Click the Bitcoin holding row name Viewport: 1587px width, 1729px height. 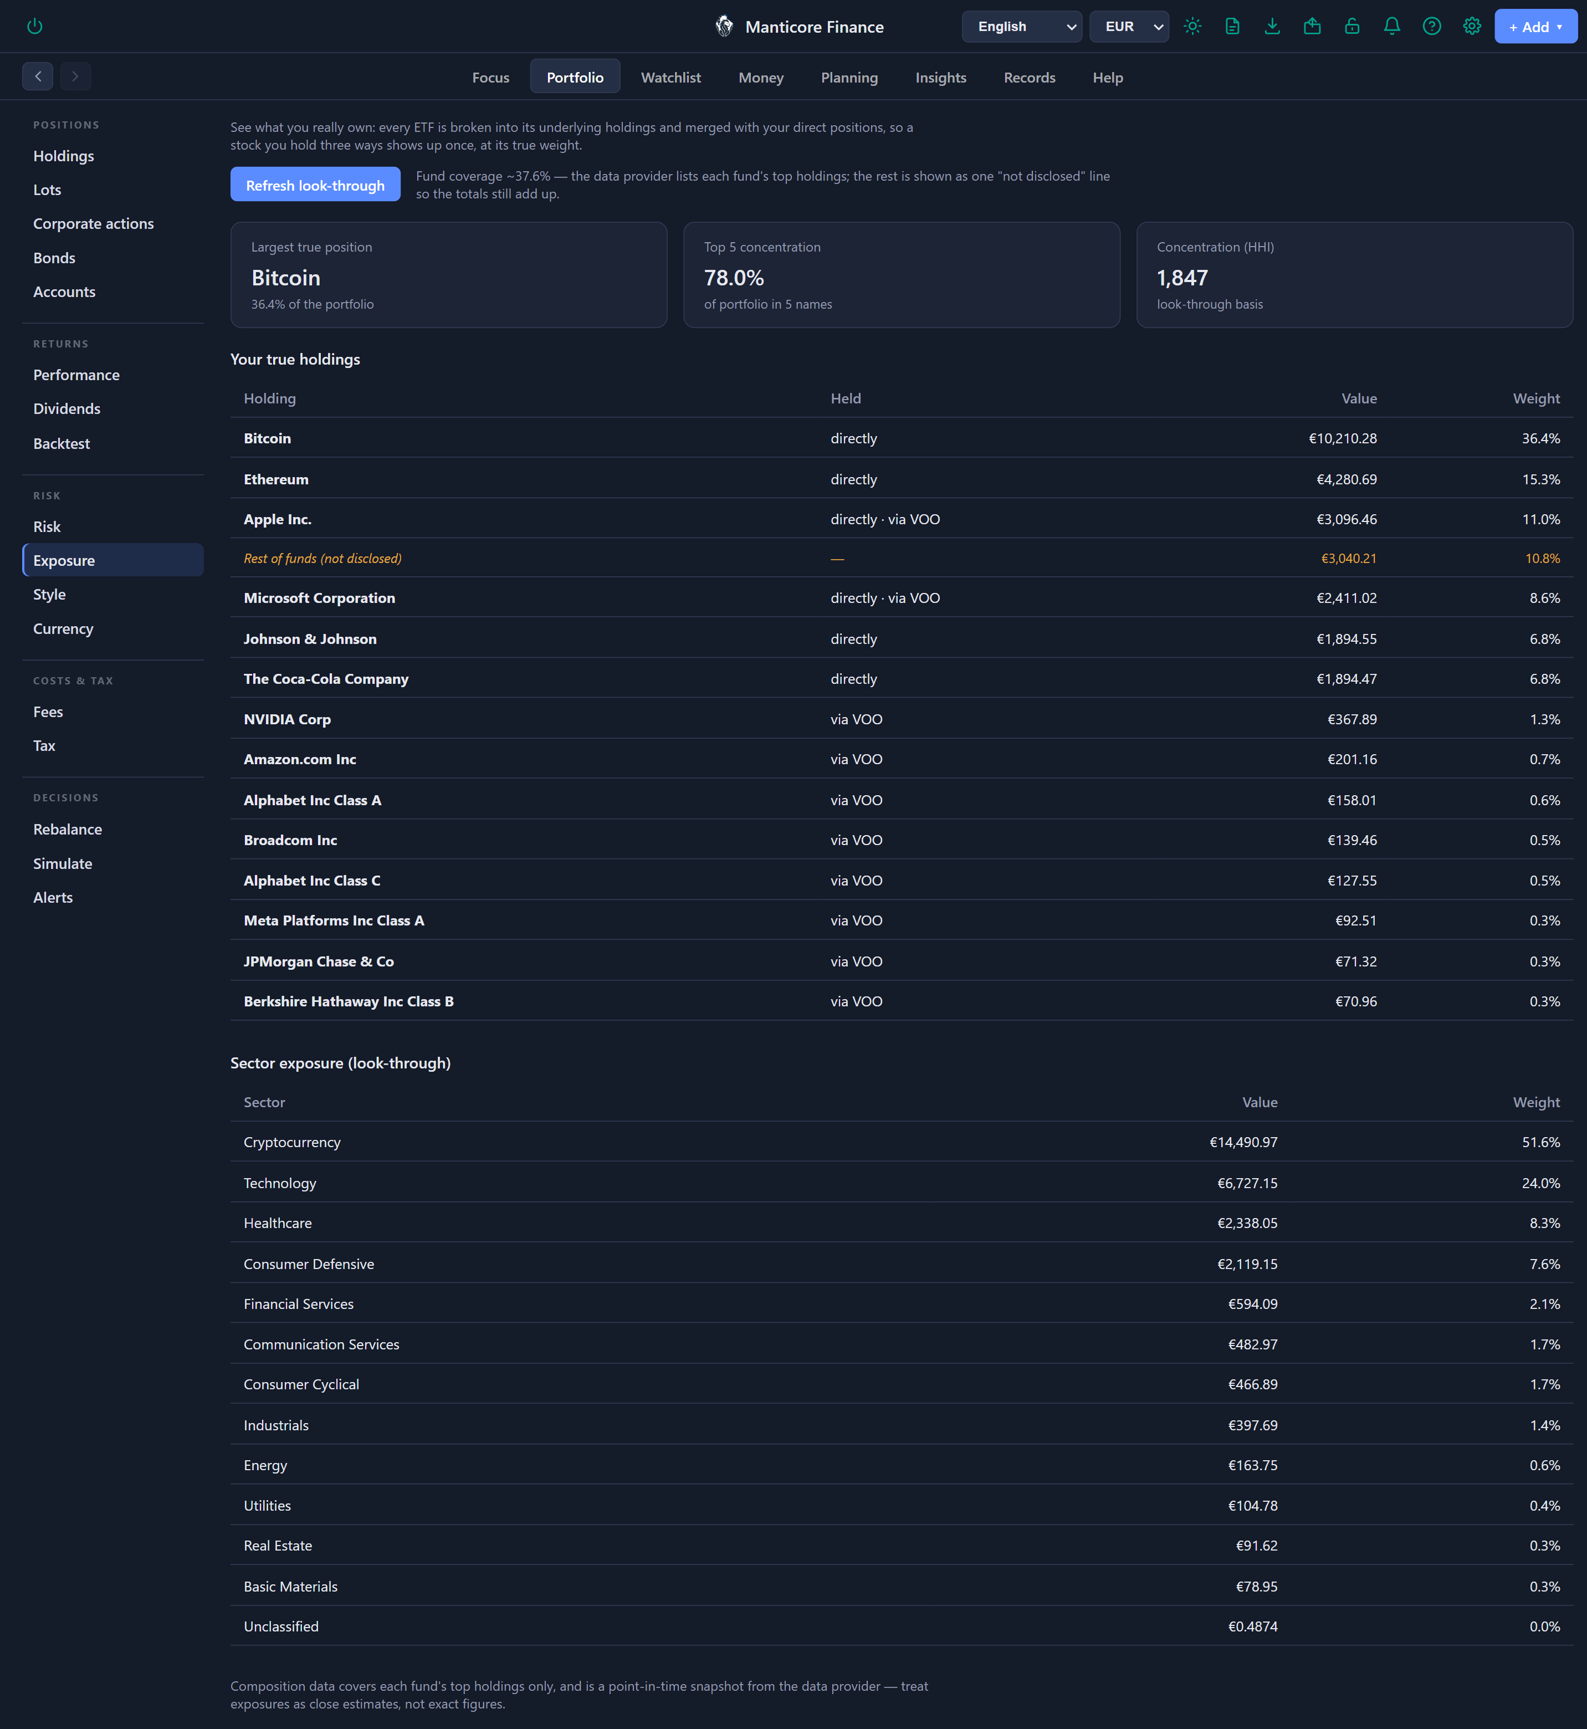point(267,438)
